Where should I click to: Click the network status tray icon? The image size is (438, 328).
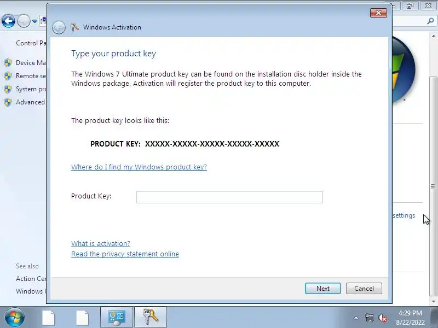(369, 318)
